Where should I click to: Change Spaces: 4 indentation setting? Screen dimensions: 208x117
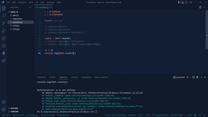pos(132,115)
